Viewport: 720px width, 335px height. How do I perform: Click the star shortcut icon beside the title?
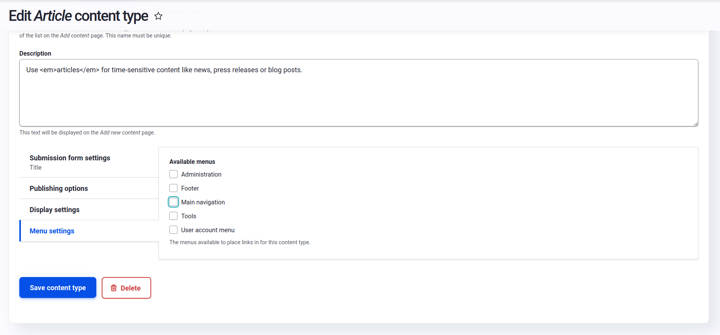[x=158, y=16]
